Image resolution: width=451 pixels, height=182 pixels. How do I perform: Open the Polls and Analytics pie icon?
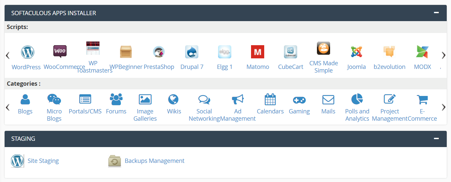[x=357, y=99]
